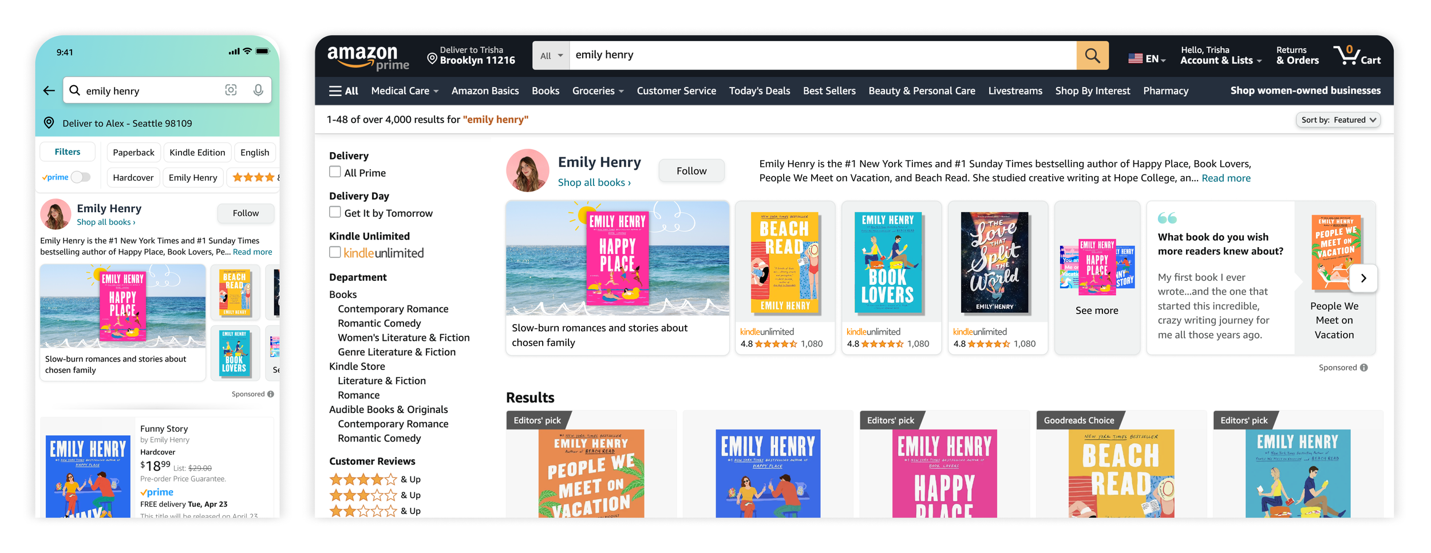Enable the Kindle Unlimited checkbox

(x=335, y=252)
